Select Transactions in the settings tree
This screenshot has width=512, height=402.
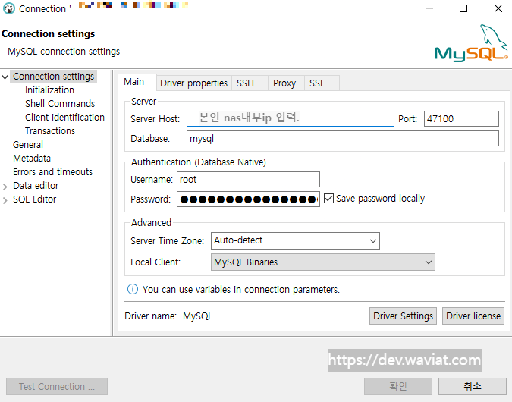pyautogui.click(x=50, y=131)
